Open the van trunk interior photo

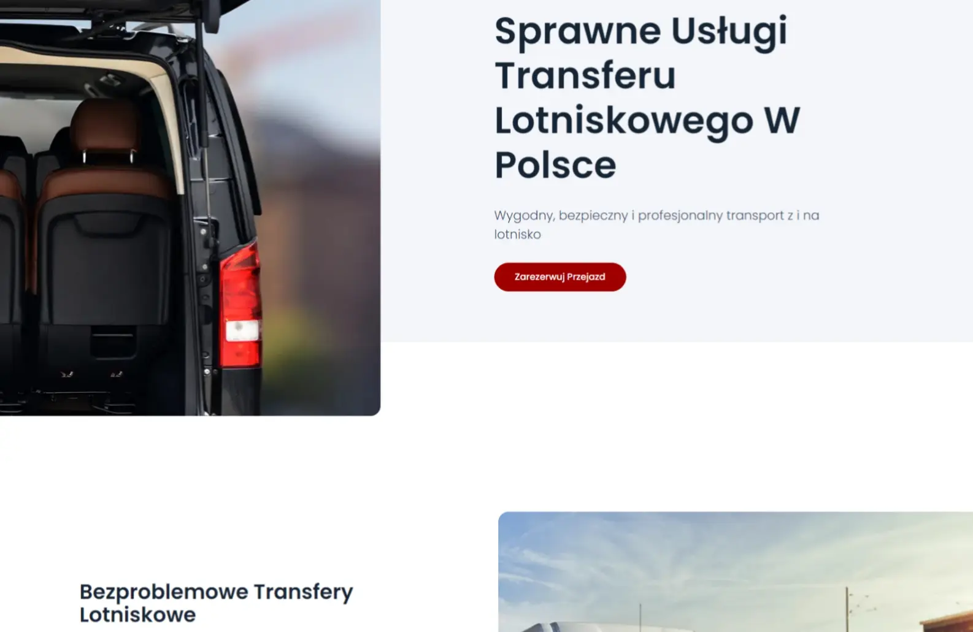(190, 208)
